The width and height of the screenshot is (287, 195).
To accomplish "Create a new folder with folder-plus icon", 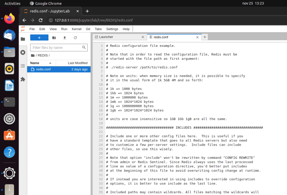I will coord(54,38).
